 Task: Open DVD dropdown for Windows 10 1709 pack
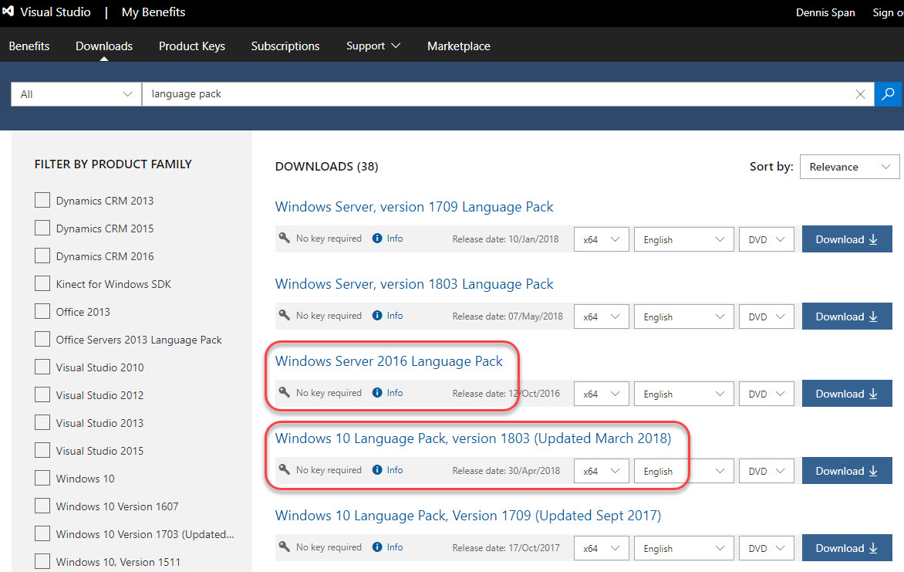[x=766, y=548]
